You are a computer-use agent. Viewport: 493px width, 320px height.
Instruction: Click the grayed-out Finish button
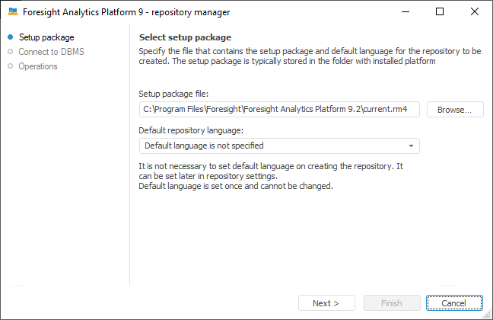[392, 303]
